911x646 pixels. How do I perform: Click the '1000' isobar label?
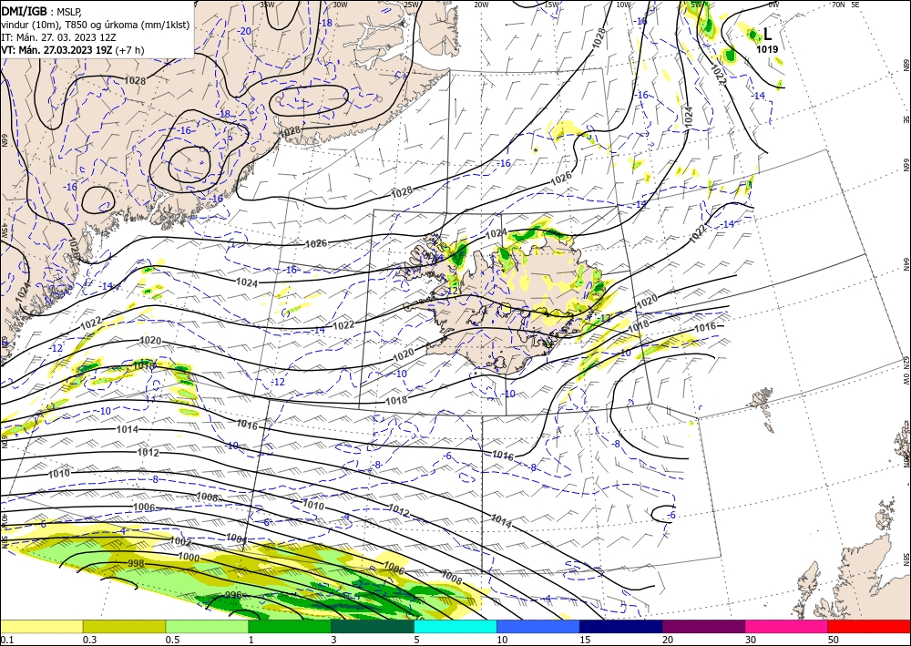tap(189, 557)
